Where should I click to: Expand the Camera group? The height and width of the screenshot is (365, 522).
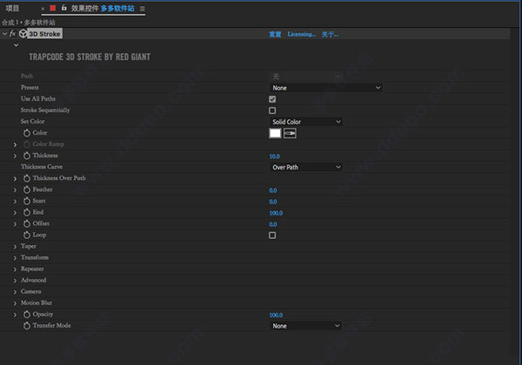(15, 292)
